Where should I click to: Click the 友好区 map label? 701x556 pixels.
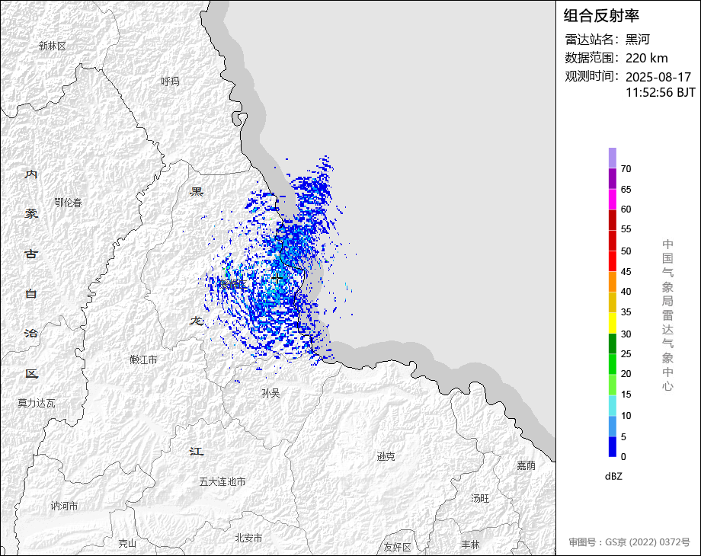click(398, 547)
